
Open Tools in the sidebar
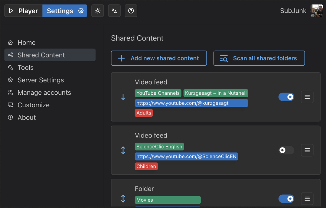(50, 67)
